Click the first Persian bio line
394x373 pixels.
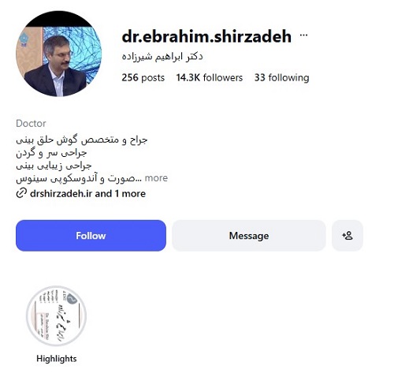[82, 140]
